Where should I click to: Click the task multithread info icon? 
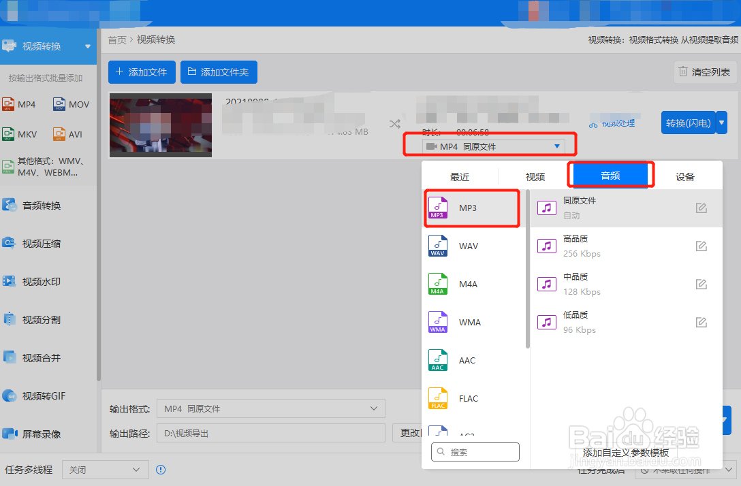coord(161,470)
